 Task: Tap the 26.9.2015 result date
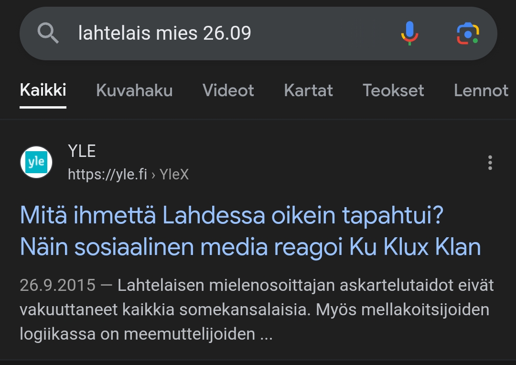click(58, 286)
